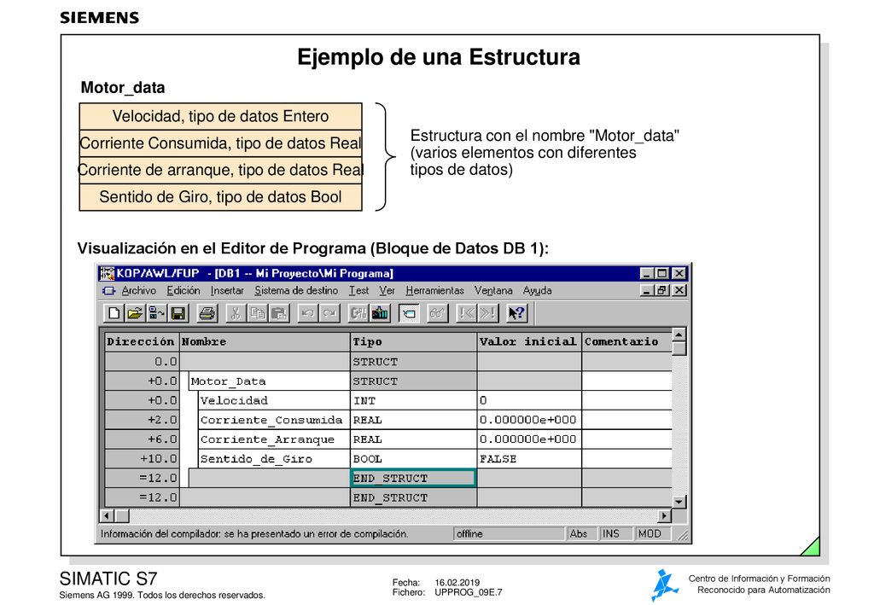The height and width of the screenshot is (605, 874).
Task: Click the last END_STRUCT row cell
Action: click(x=414, y=497)
